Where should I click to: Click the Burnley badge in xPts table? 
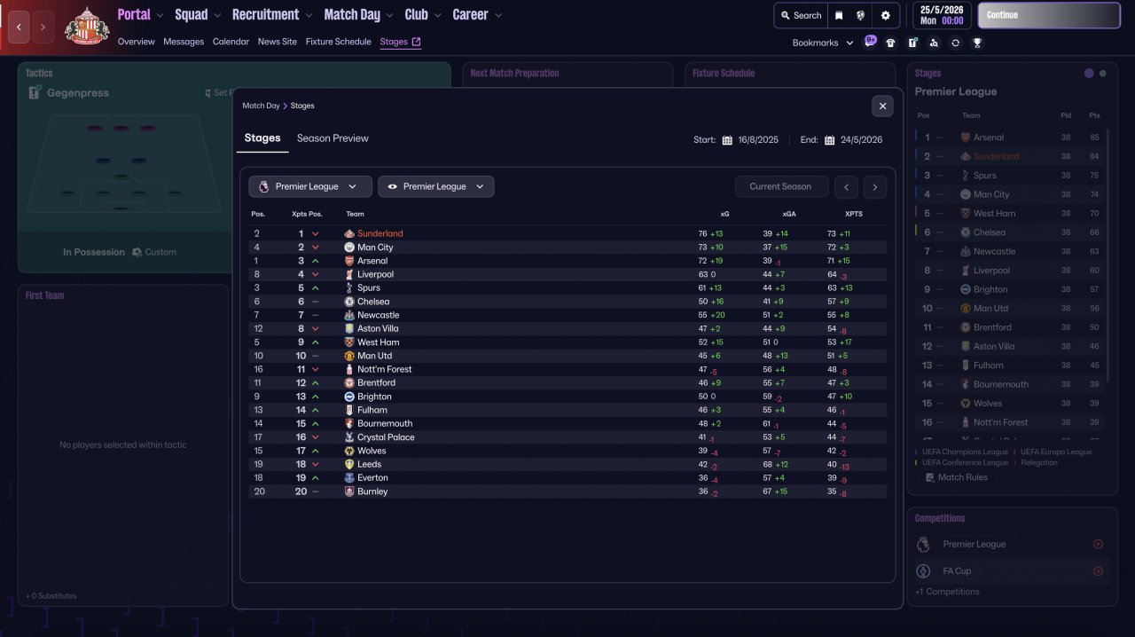click(x=349, y=492)
